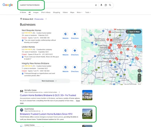Image resolution: width=151 pixels, height=127 pixels.
Task: Open Custom Home Builders Brisbane & QLD result
Action: click(48, 95)
